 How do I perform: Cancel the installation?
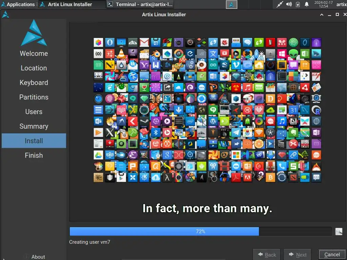[x=332, y=255]
